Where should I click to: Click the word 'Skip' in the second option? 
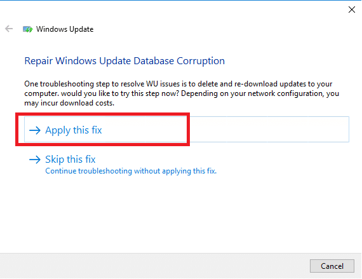[x=55, y=160]
